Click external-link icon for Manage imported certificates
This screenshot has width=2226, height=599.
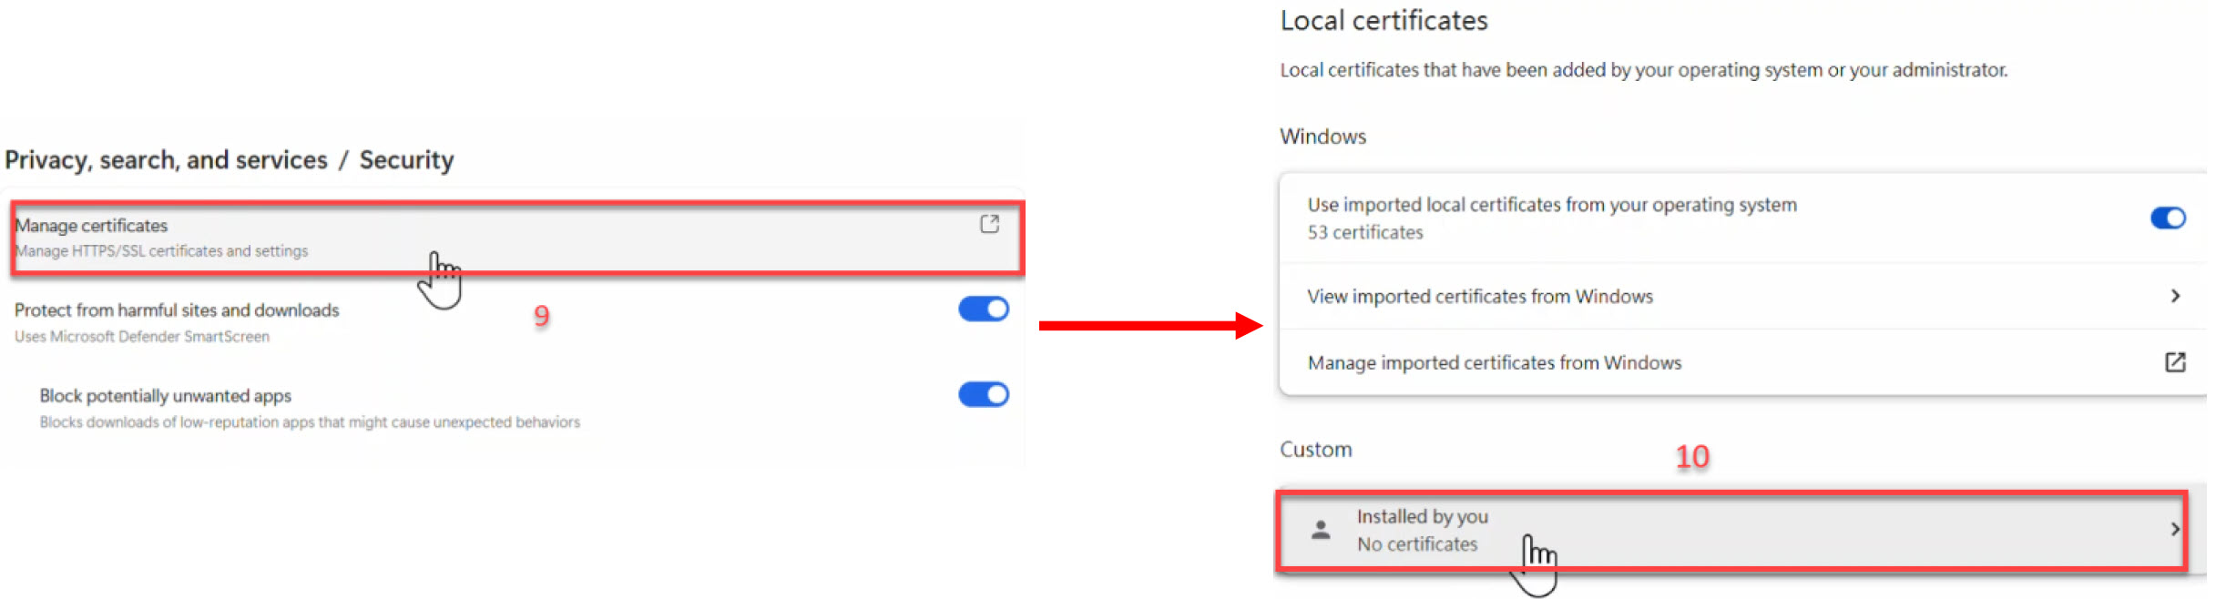[2174, 362]
